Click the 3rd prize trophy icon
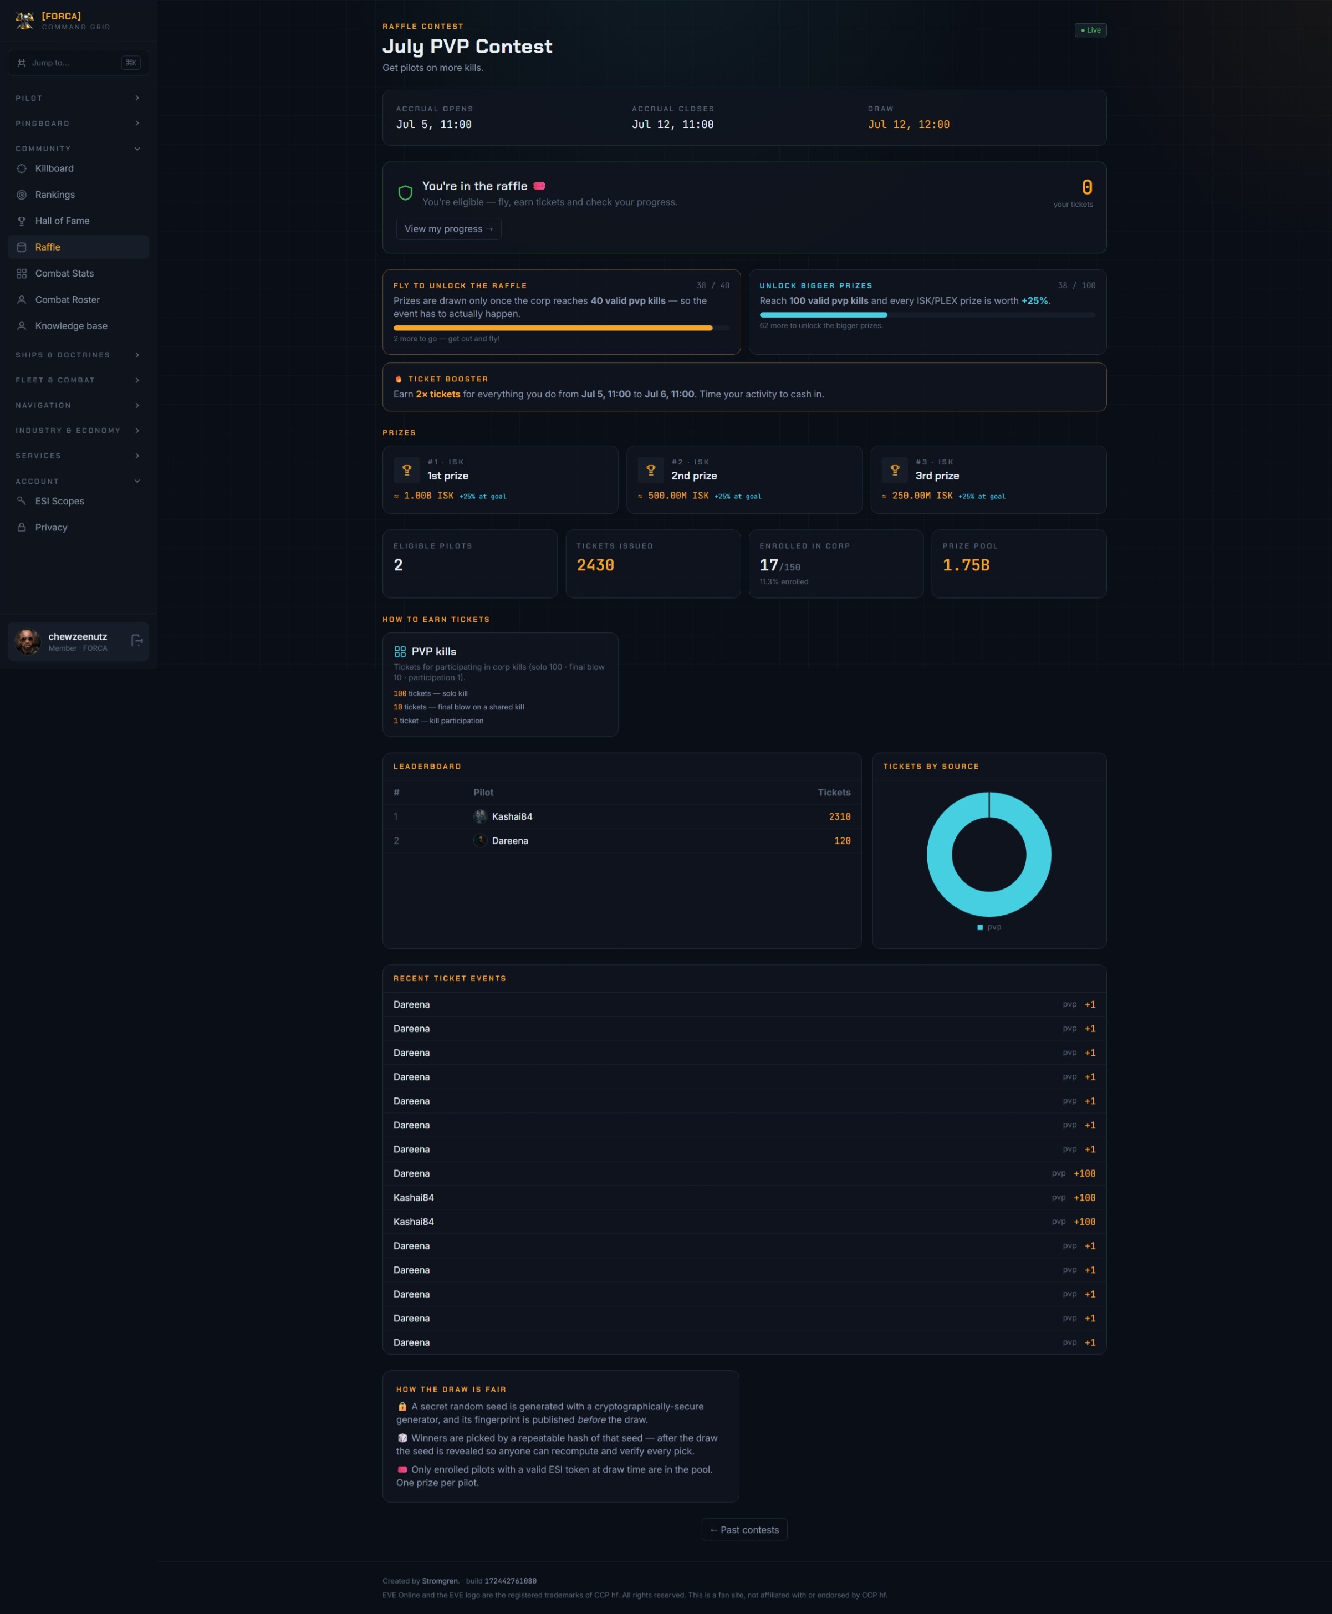The width and height of the screenshot is (1332, 1614). (x=895, y=469)
